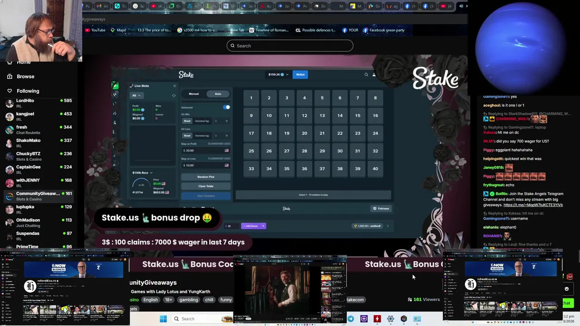Open the Stake search magnifier icon

366,75
